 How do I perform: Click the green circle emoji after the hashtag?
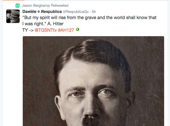[x=78, y=29]
